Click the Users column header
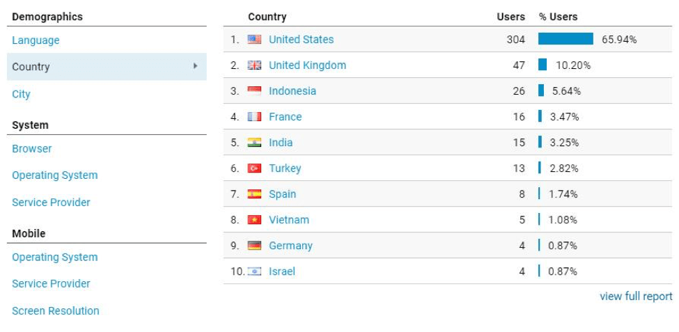679x332 pixels. pyautogui.click(x=510, y=17)
